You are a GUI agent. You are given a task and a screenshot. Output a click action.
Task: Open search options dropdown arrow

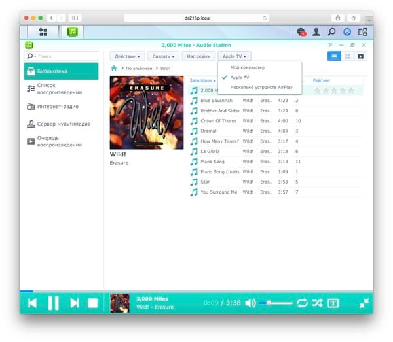[x=31, y=56]
